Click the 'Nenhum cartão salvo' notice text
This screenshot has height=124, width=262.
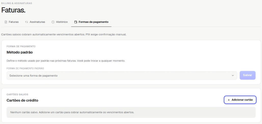(72, 112)
